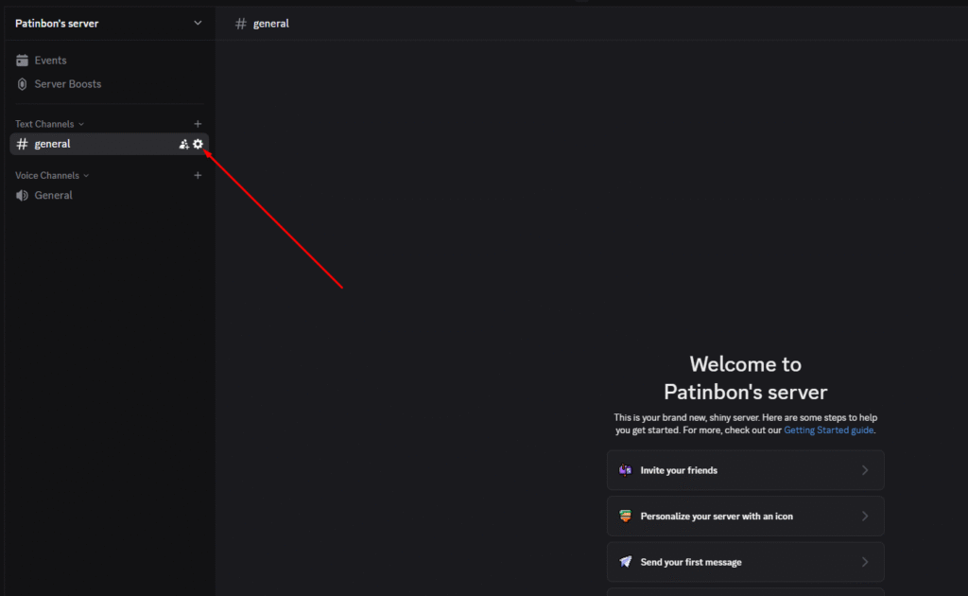Click the Server Boosts gem icon
Image resolution: width=968 pixels, height=596 pixels.
(x=23, y=84)
